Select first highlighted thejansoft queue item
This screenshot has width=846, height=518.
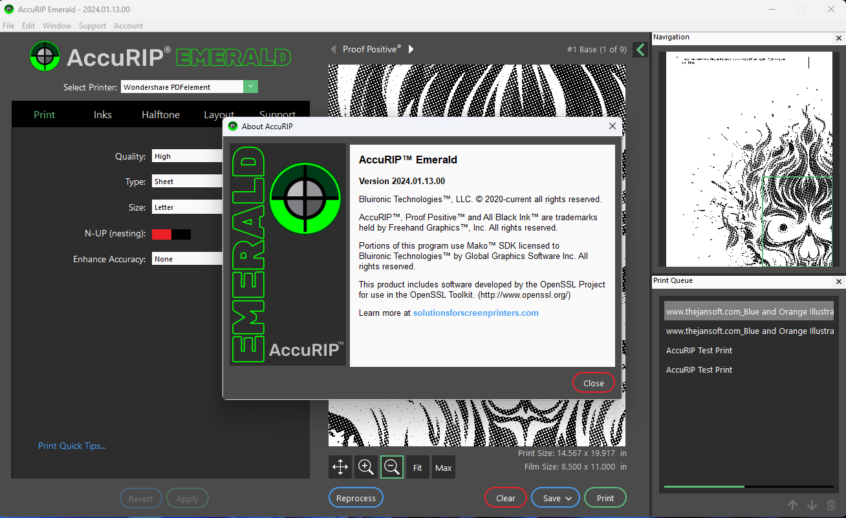tap(749, 311)
